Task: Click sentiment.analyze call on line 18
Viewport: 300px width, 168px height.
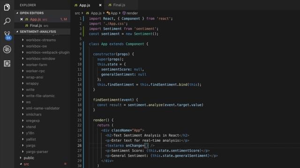Action: 165,105
